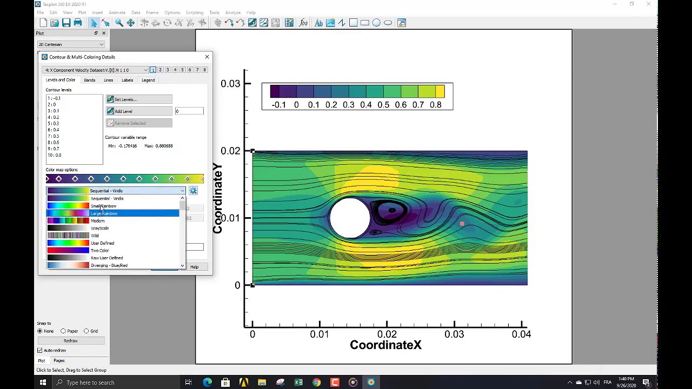Select the None snap radio button

(x=40, y=331)
